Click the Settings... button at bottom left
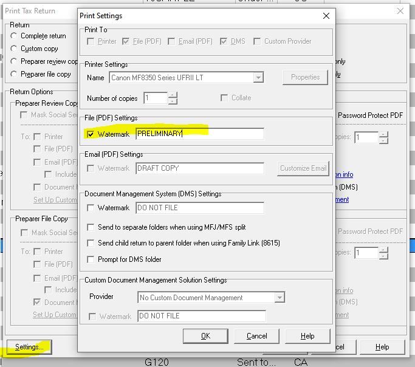Image resolution: width=415 pixels, height=367 pixels. click(x=29, y=347)
